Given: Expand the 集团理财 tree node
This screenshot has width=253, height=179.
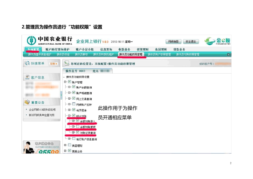Looking at the screenshot, I should point(65,145).
